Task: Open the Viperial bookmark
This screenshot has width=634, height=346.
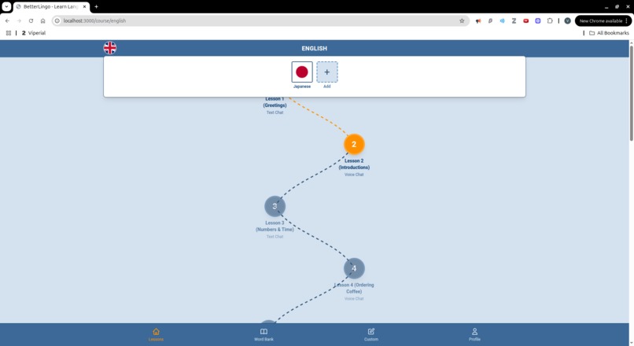Action: [x=34, y=33]
